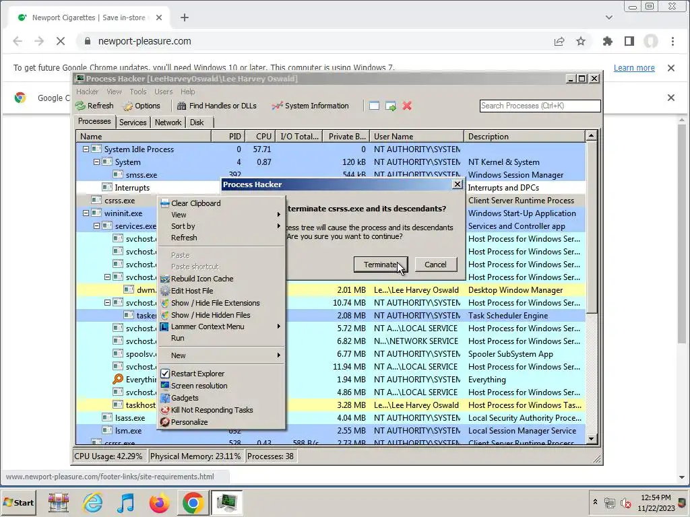Click the find window and thread icon
The width and height of the screenshot is (690, 517).
tap(390, 106)
